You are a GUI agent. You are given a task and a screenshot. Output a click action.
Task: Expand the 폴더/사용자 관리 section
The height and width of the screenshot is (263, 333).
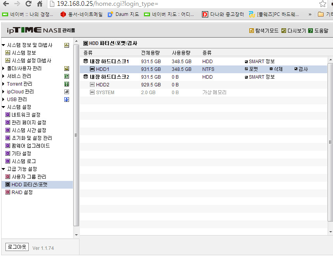click(3, 68)
